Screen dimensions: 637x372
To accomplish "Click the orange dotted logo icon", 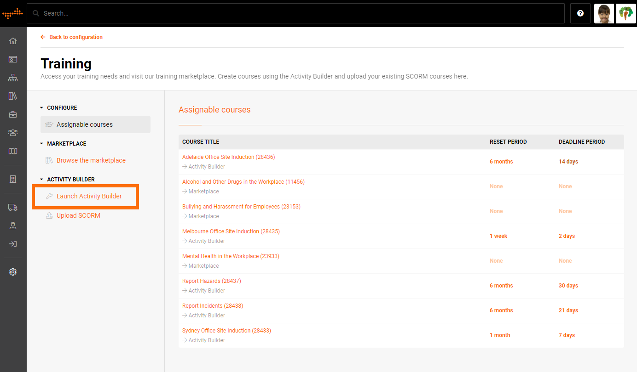I will tap(12, 13).
